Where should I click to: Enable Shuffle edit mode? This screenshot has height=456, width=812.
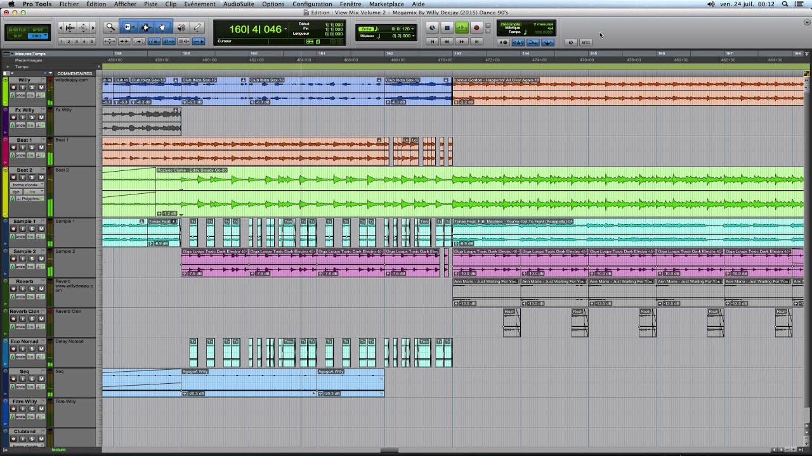pyautogui.click(x=17, y=30)
